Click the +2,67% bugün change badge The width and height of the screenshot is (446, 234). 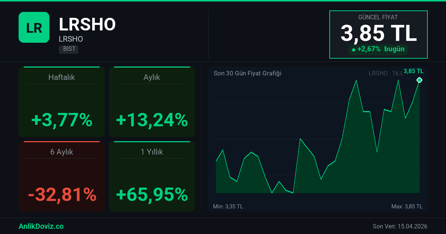coord(378,49)
